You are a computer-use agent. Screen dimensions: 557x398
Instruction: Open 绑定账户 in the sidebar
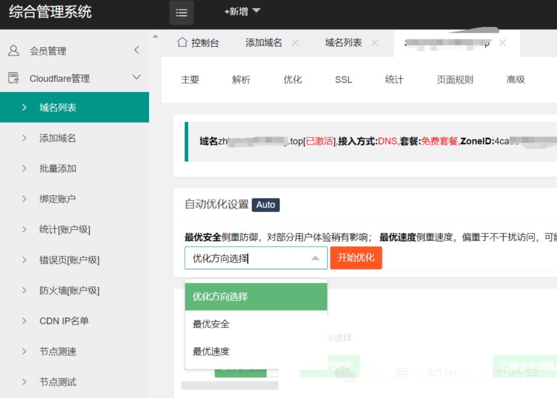click(75, 199)
